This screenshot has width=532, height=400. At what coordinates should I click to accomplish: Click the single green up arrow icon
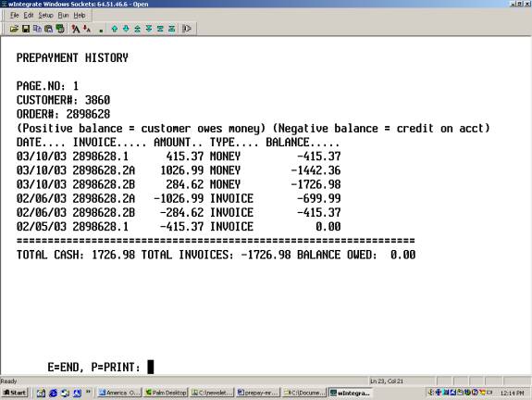(115, 29)
